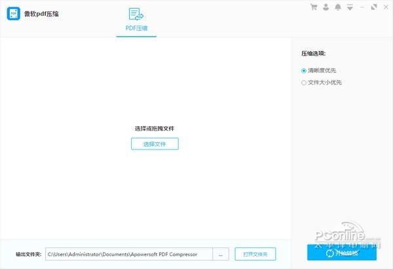Start compression with the blue button
The width and height of the screenshot is (393, 269).
[342, 253]
